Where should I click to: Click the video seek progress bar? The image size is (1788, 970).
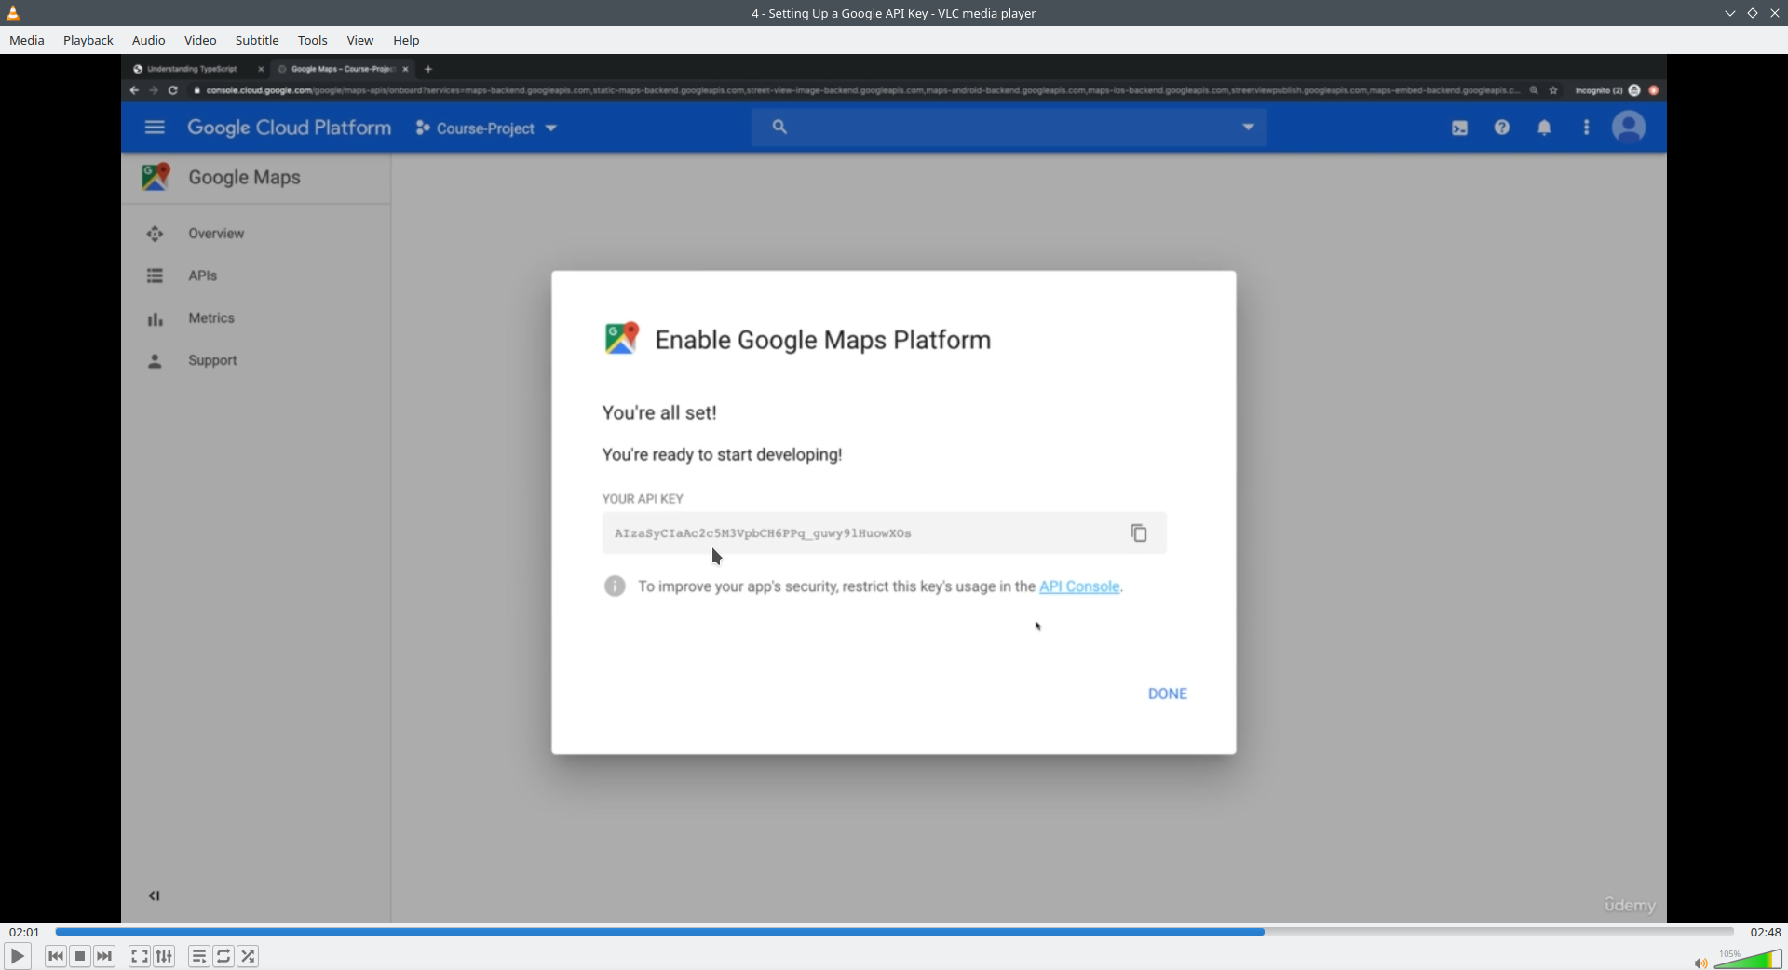tap(894, 931)
